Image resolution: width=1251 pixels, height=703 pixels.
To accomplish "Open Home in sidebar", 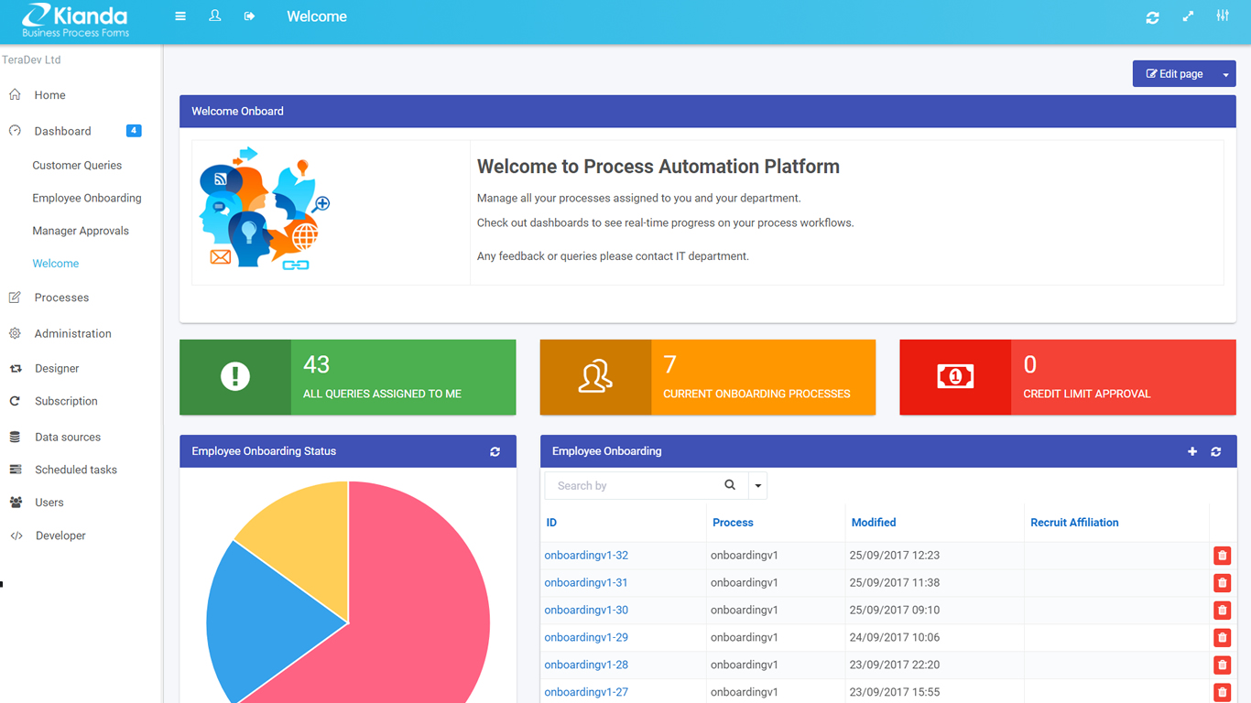I will [49, 95].
